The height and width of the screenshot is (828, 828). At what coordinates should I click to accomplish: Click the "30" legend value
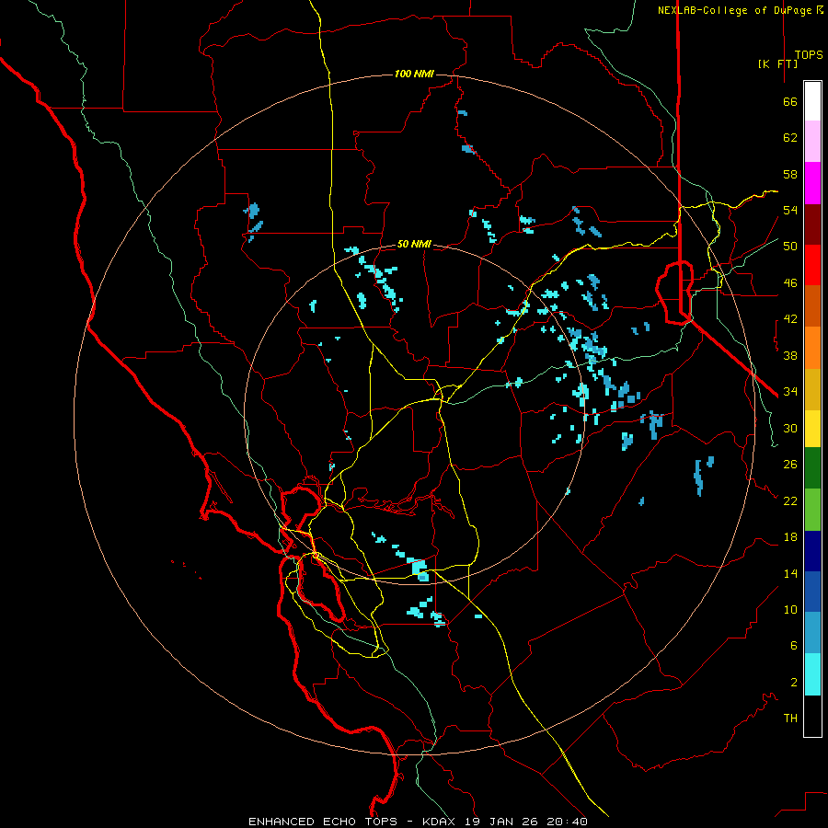pos(790,428)
